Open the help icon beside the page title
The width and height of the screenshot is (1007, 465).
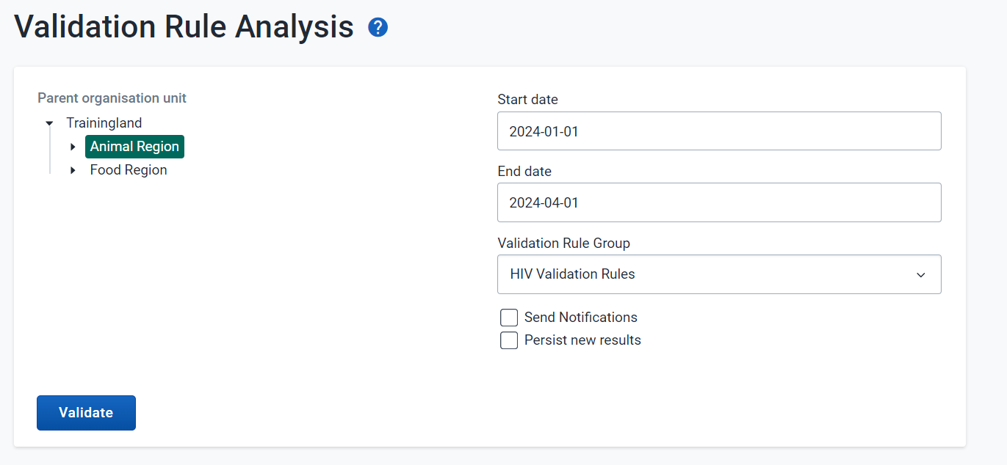(x=378, y=28)
